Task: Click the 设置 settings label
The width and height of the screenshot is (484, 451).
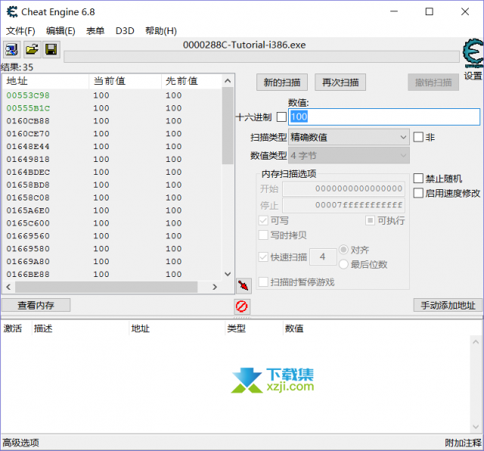Action: (x=473, y=76)
